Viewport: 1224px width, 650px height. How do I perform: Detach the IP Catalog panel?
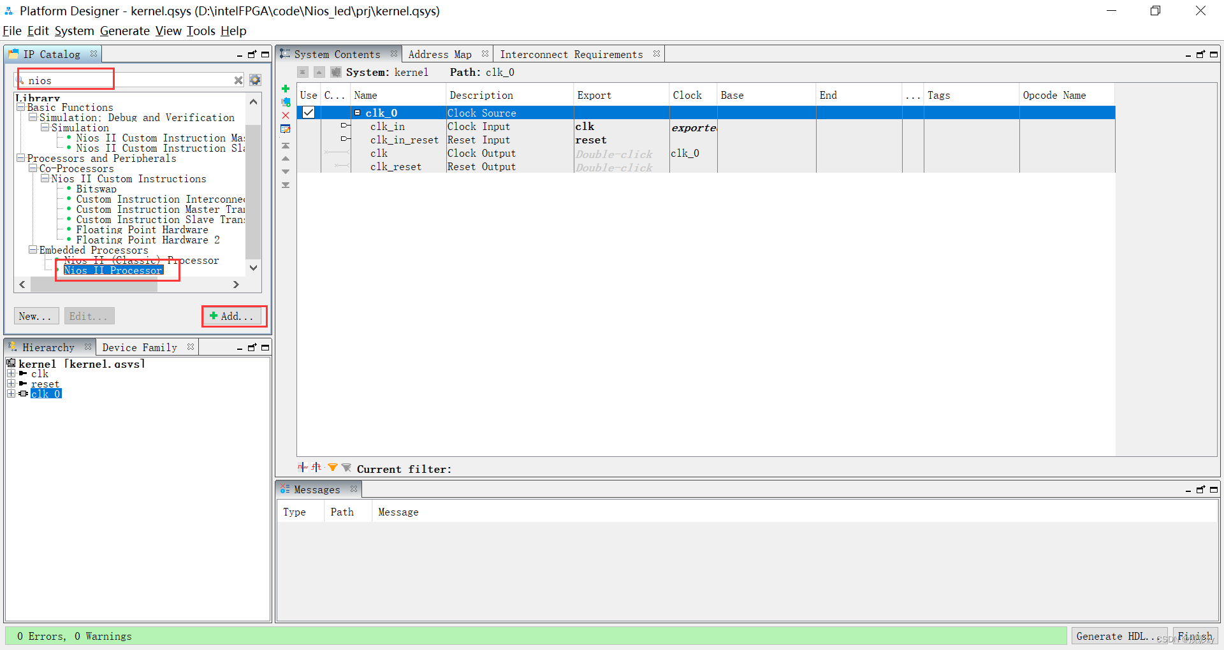[252, 54]
